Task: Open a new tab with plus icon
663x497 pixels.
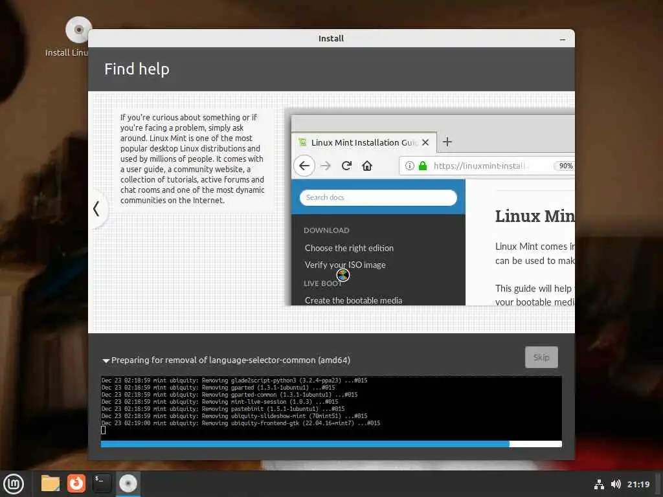Action: [x=447, y=142]
